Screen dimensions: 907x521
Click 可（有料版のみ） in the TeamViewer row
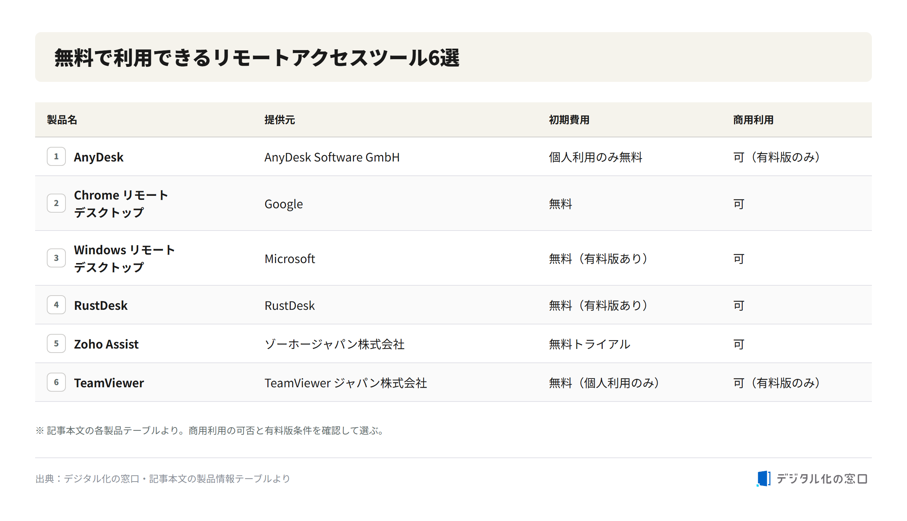pyautogui.click(x=777, y=383)
